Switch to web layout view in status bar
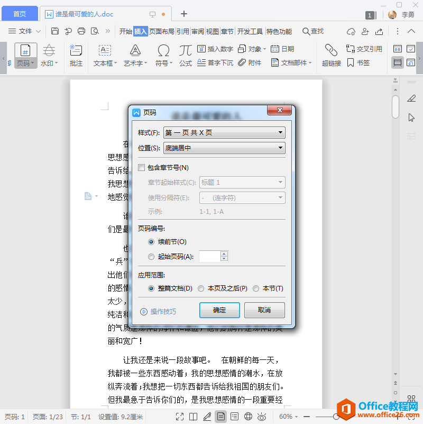 point(248,417)
